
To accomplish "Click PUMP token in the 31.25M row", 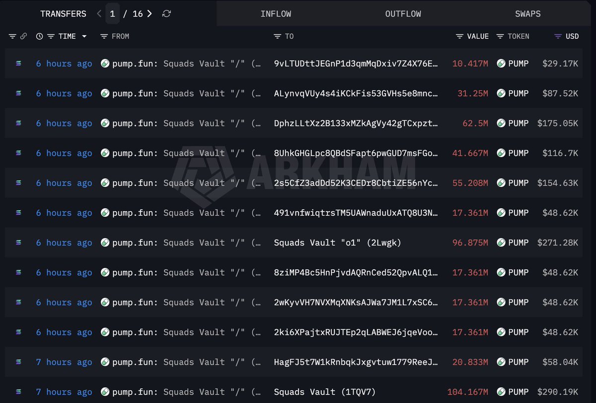I will (513, 93).
